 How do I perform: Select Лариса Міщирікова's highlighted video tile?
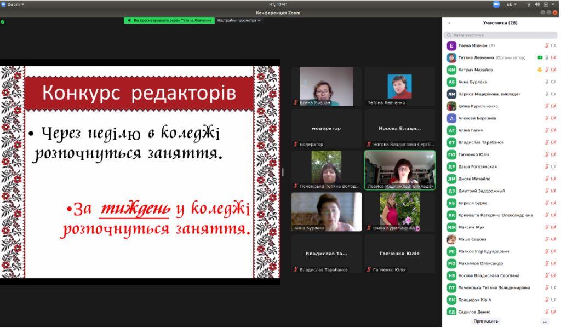(400, 170)
